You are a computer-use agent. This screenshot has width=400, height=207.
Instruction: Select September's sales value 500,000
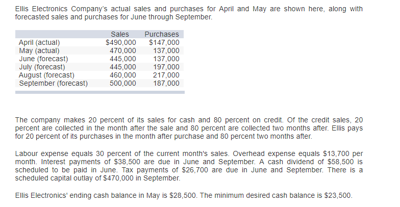[x=123, y=83]
